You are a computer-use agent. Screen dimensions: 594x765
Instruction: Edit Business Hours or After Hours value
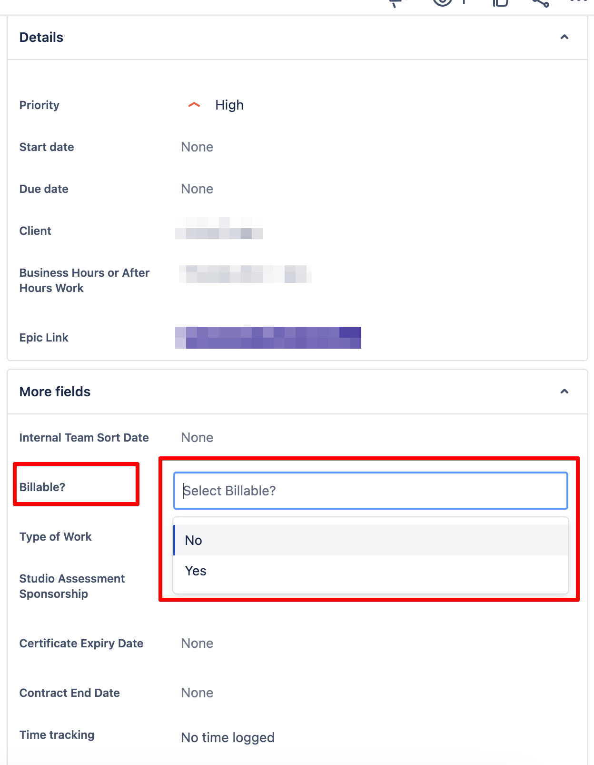[x=245, y=274]
